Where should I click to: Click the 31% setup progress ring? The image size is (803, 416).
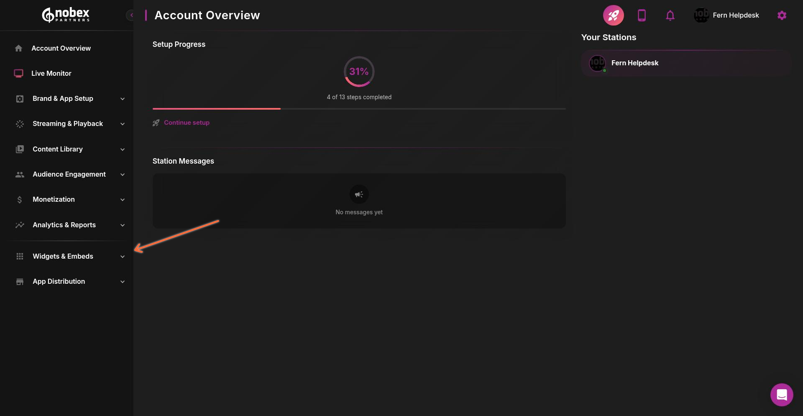tap(359, 72)
